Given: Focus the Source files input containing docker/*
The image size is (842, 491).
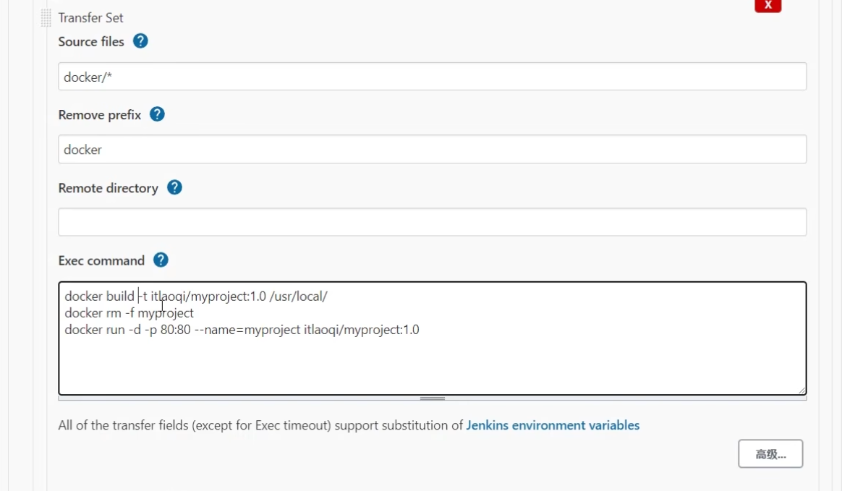Looking at the screenshot, I should [433, 77].
